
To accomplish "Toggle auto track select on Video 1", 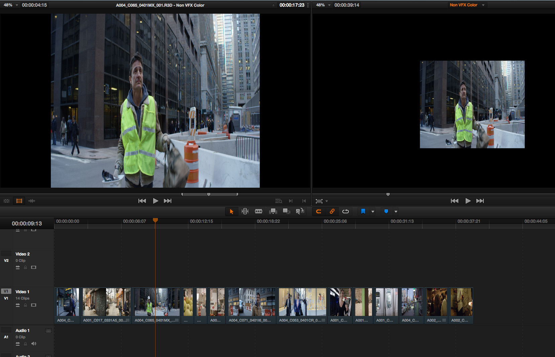I will (x=18, y=305).
